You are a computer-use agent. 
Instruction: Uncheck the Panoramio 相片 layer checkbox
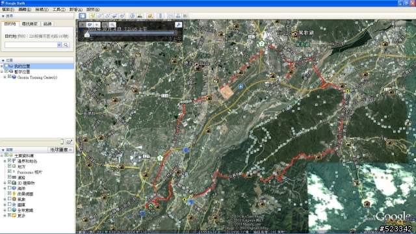coord(10,172)
